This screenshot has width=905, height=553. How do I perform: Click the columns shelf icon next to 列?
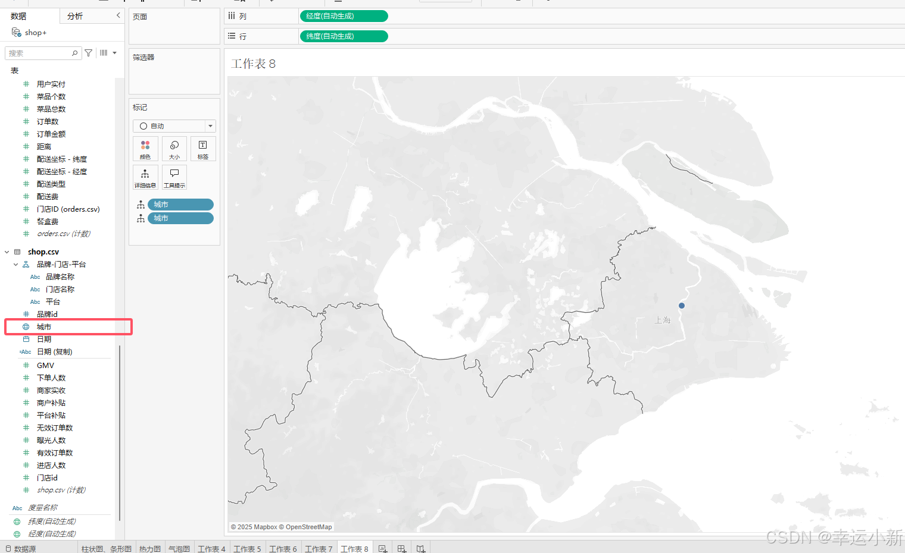click(x=232, y=16)
